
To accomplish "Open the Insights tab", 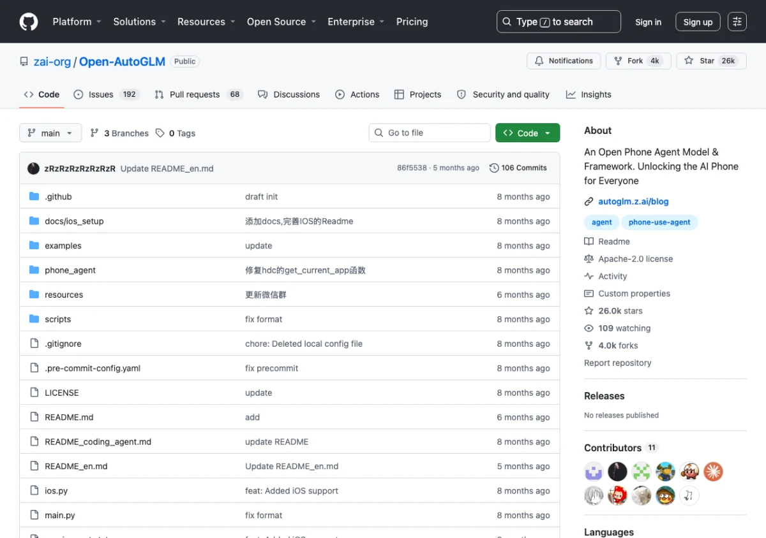I will click(x=589, y=94).
